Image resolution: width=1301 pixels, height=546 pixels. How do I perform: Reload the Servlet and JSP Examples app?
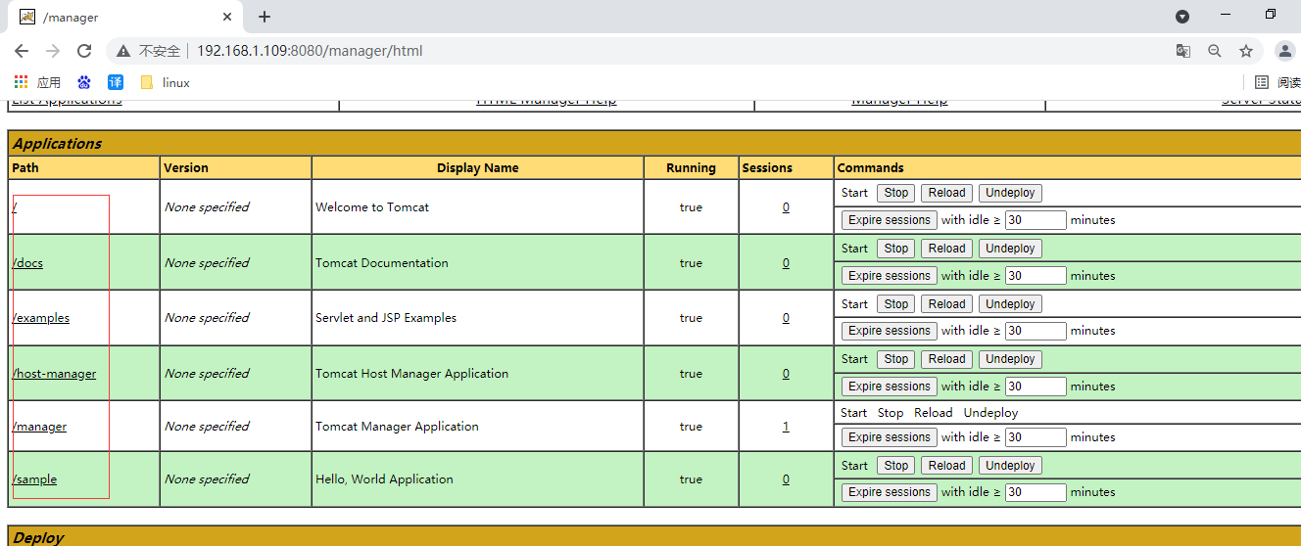click(x=946, y=304)
